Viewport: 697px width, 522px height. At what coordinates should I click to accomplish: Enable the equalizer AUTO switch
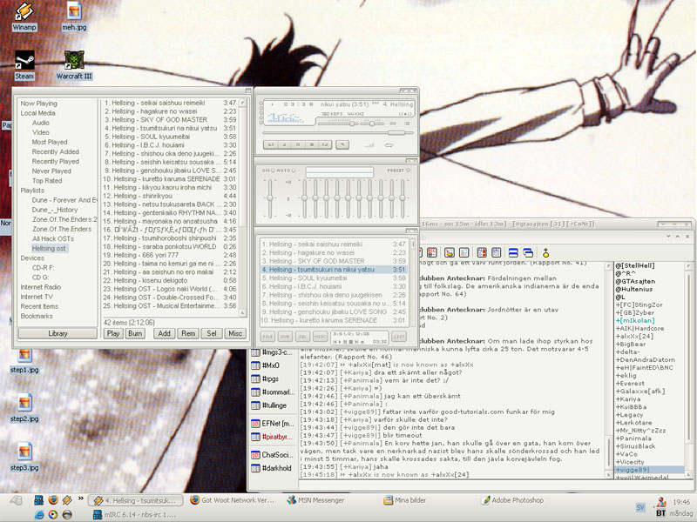pyautogui.click(x=285, y=171)
